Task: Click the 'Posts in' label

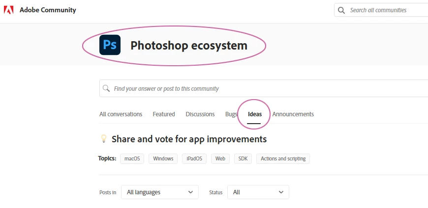Action: (x=108, y=192)
